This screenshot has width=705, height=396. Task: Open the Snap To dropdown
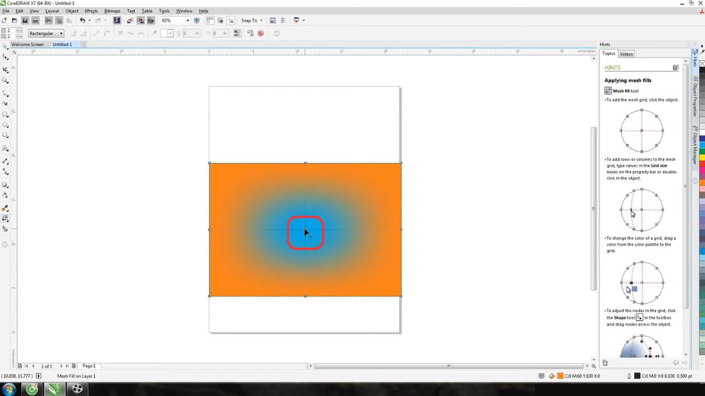pyautogui.click(x=252, y=21)
